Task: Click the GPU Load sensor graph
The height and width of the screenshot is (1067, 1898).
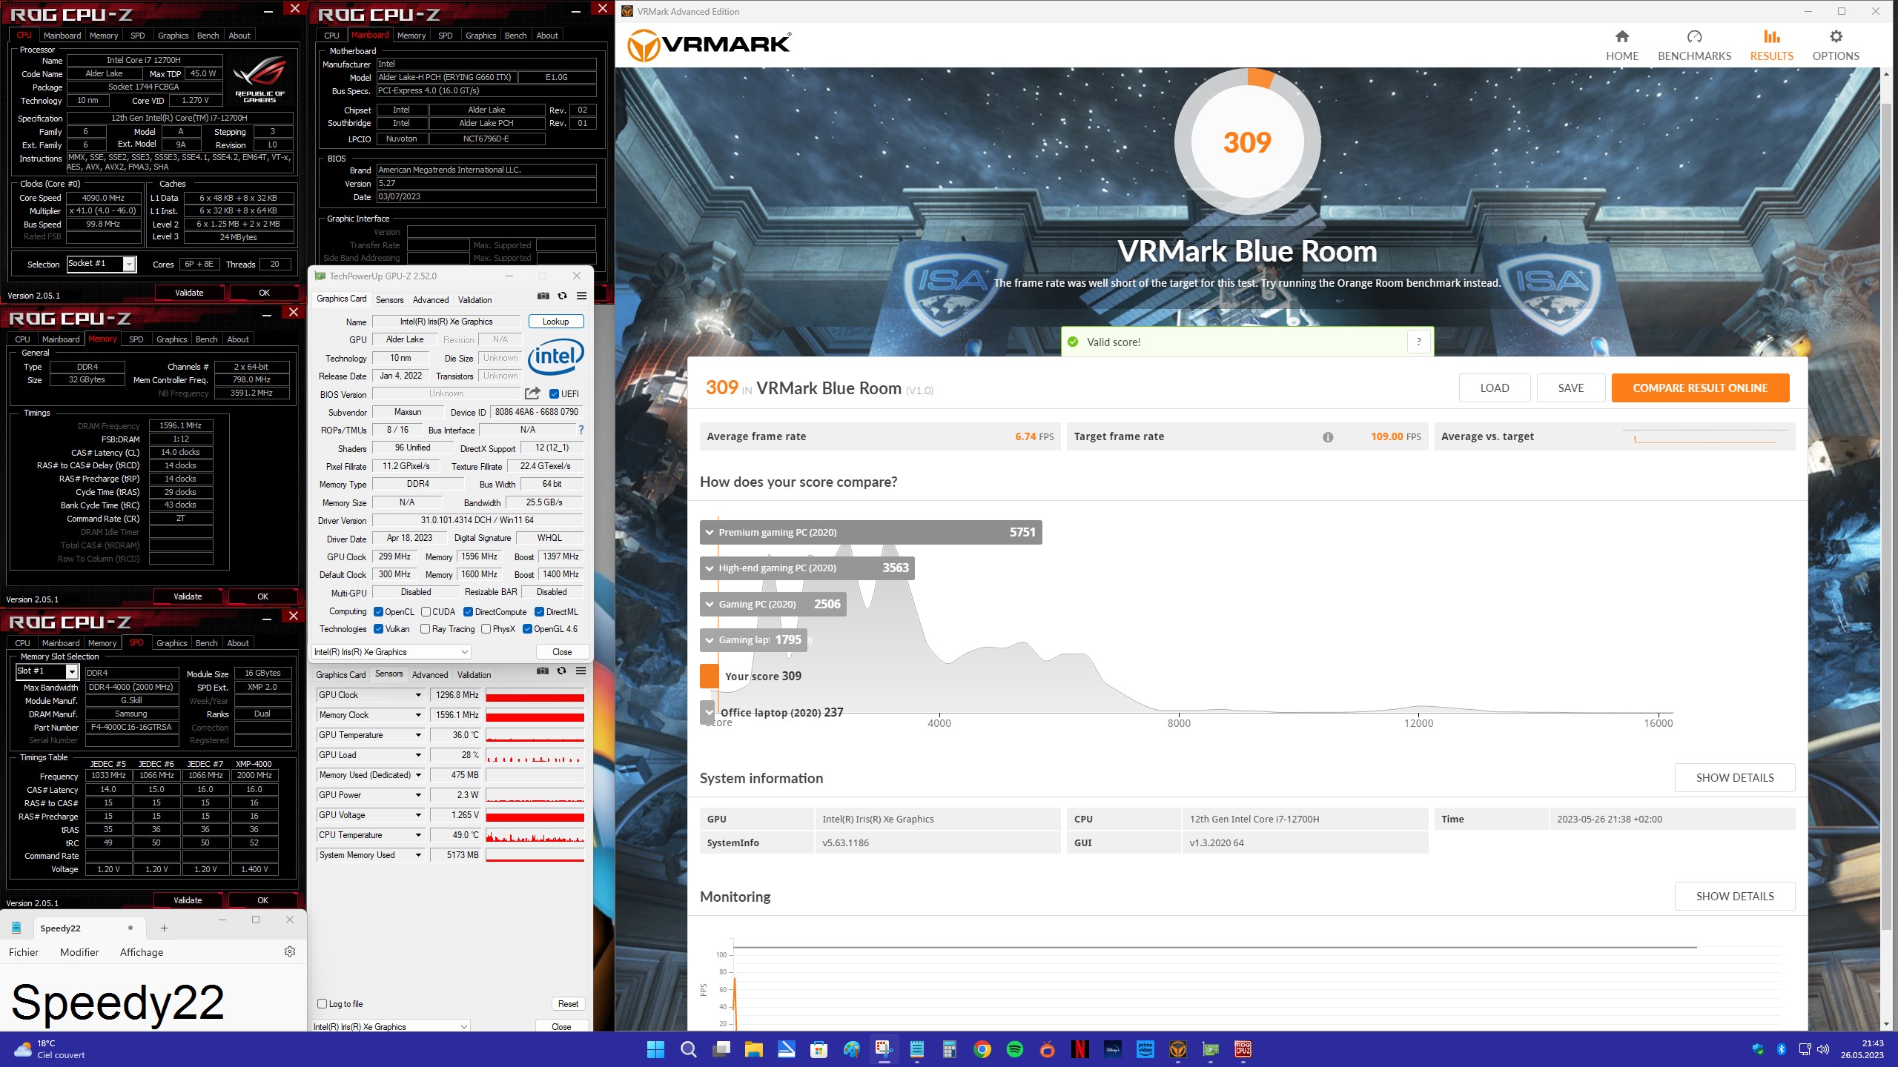Action: [x=535, y=755]
